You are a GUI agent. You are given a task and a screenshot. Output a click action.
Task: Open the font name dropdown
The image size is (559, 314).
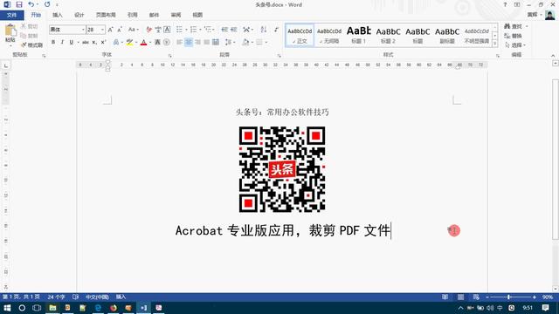click(83, 30)
